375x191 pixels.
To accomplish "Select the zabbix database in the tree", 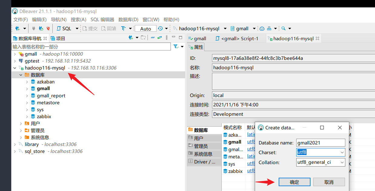I will [x=44, y=116].
